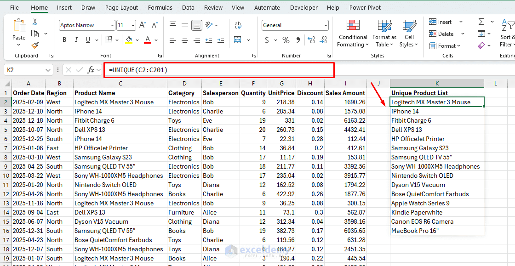Apply red Font Color
This screenshot has height=266, width=515.
pyautogui.click(x=148, y=40)
